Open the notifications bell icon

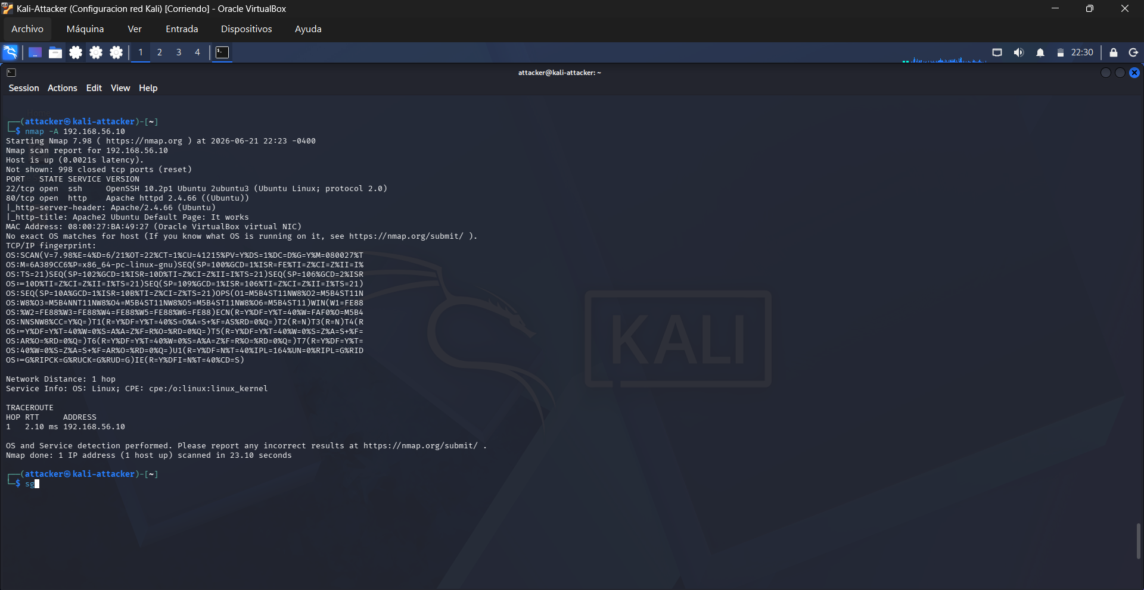pyautogui.click(x=1040, y=52)
